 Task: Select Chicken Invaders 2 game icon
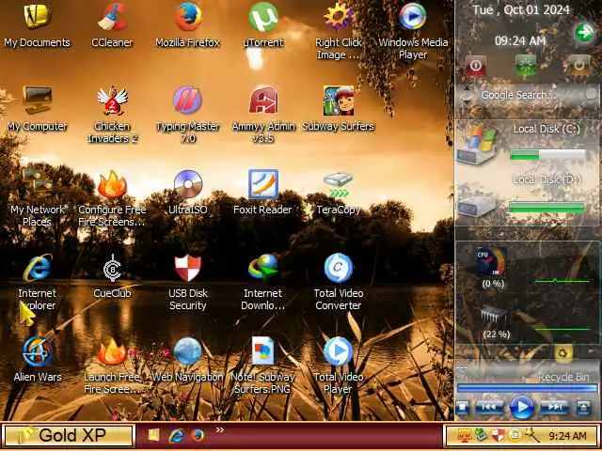click(x=112, y=101)
